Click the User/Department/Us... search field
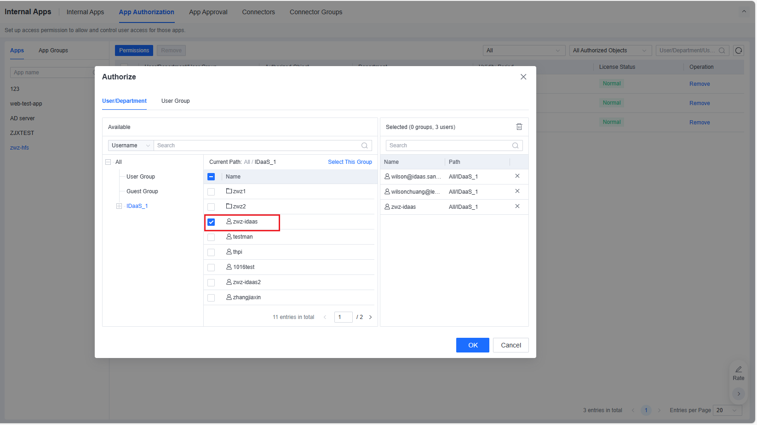Viewport: 757px width, 425px height. point(693,50)
